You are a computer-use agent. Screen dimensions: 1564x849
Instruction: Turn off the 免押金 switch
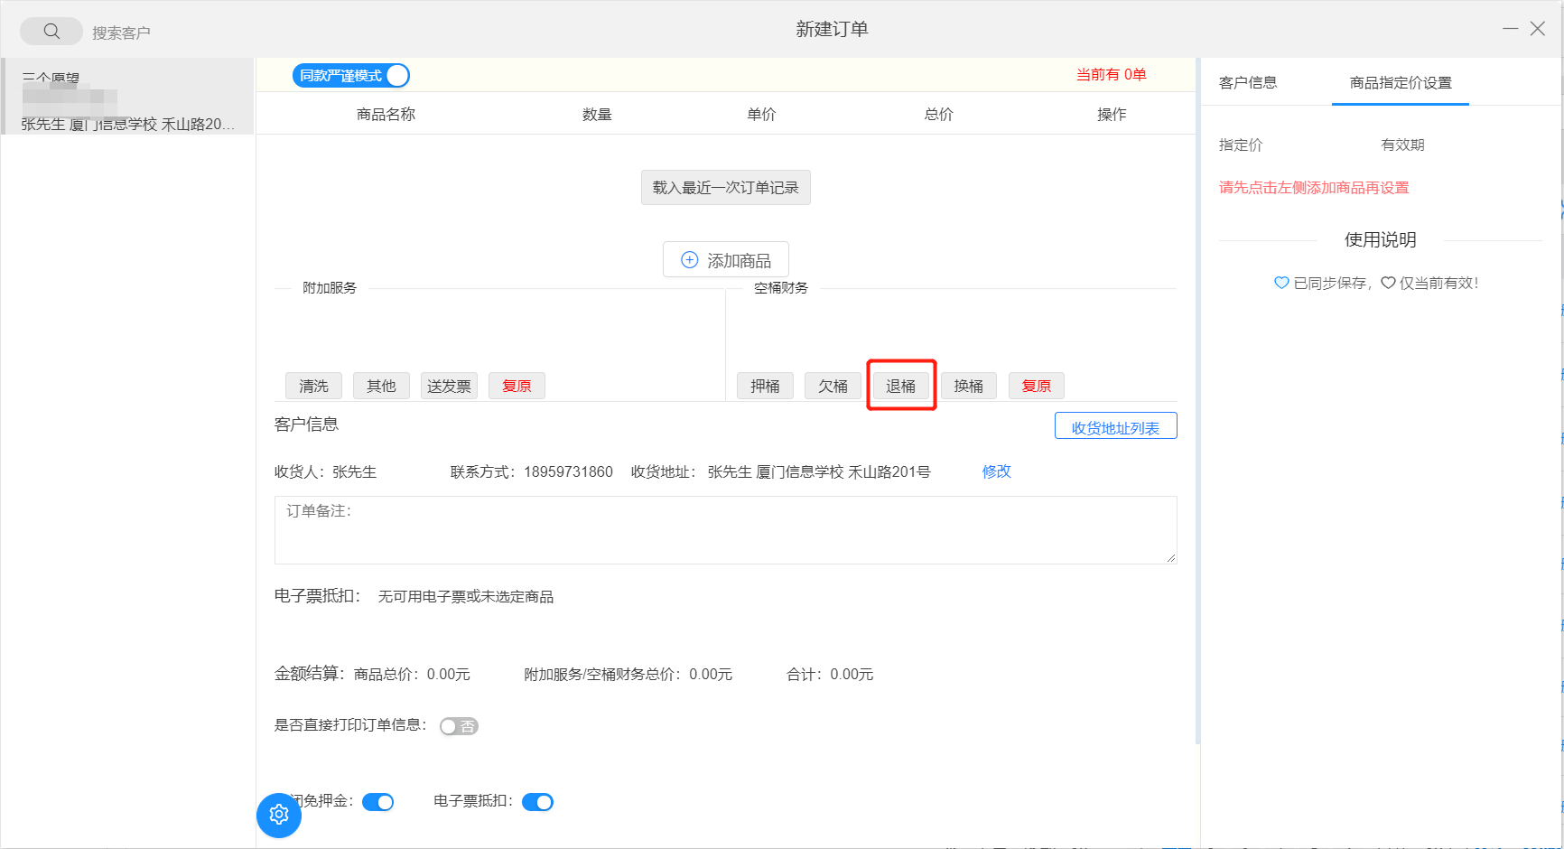pyautogui.click(x=377, y=802)
